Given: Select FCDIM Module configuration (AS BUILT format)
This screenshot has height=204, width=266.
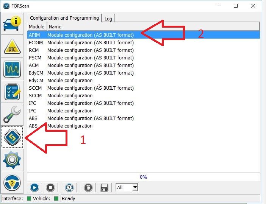Looking at the screenshot, I should point(144,42).
